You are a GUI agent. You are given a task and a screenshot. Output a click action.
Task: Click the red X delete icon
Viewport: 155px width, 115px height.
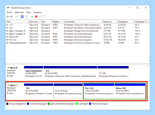[36, 16]
